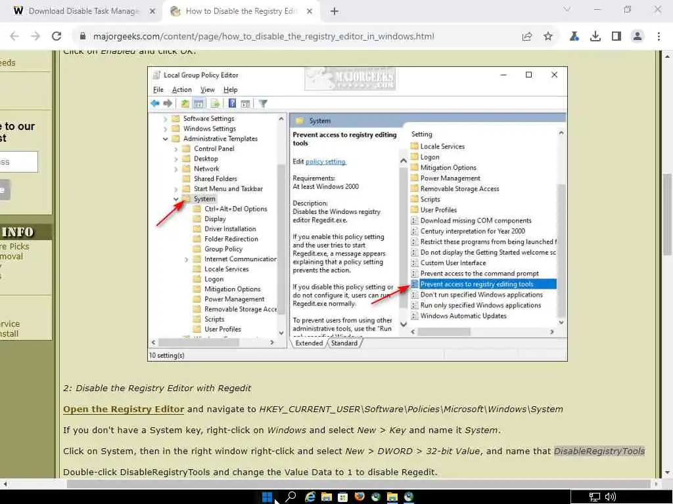The image size is (673, 504).
Task: Share this page using the share icon
Action: click(x=527, y=37)
